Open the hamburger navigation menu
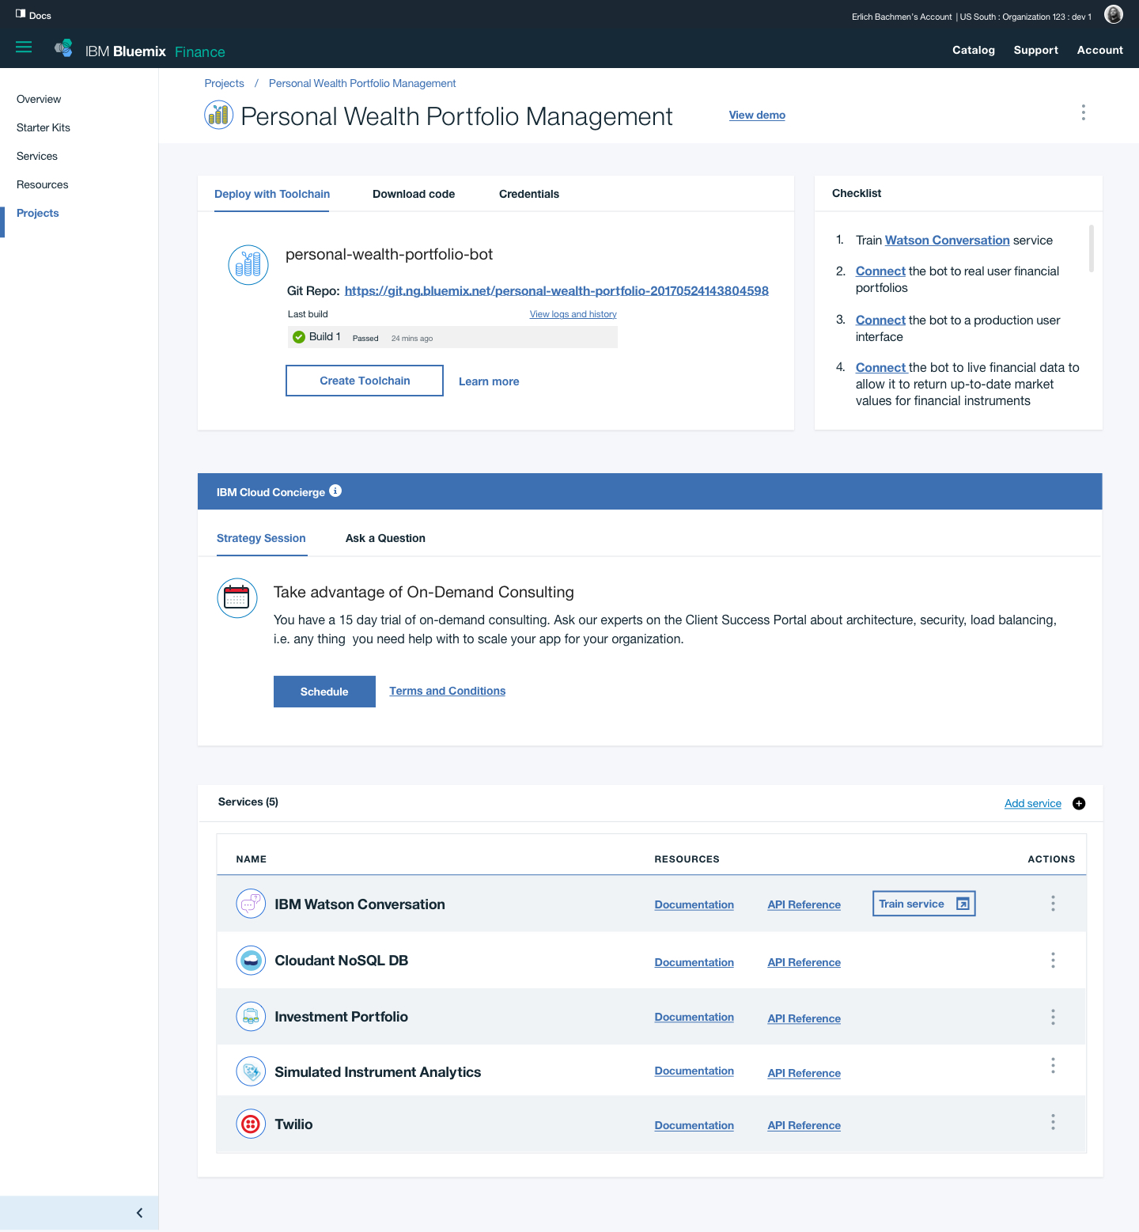Viewport: 1139px width, 1232px height. [x=24, y=47]
